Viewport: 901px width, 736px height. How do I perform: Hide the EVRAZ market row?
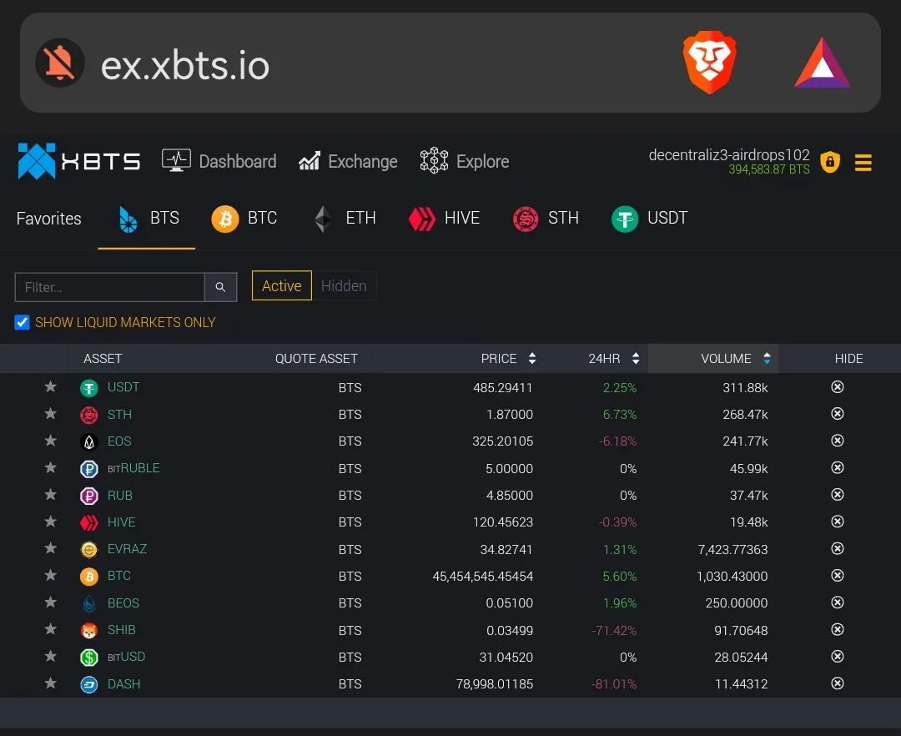pos(838,549)
